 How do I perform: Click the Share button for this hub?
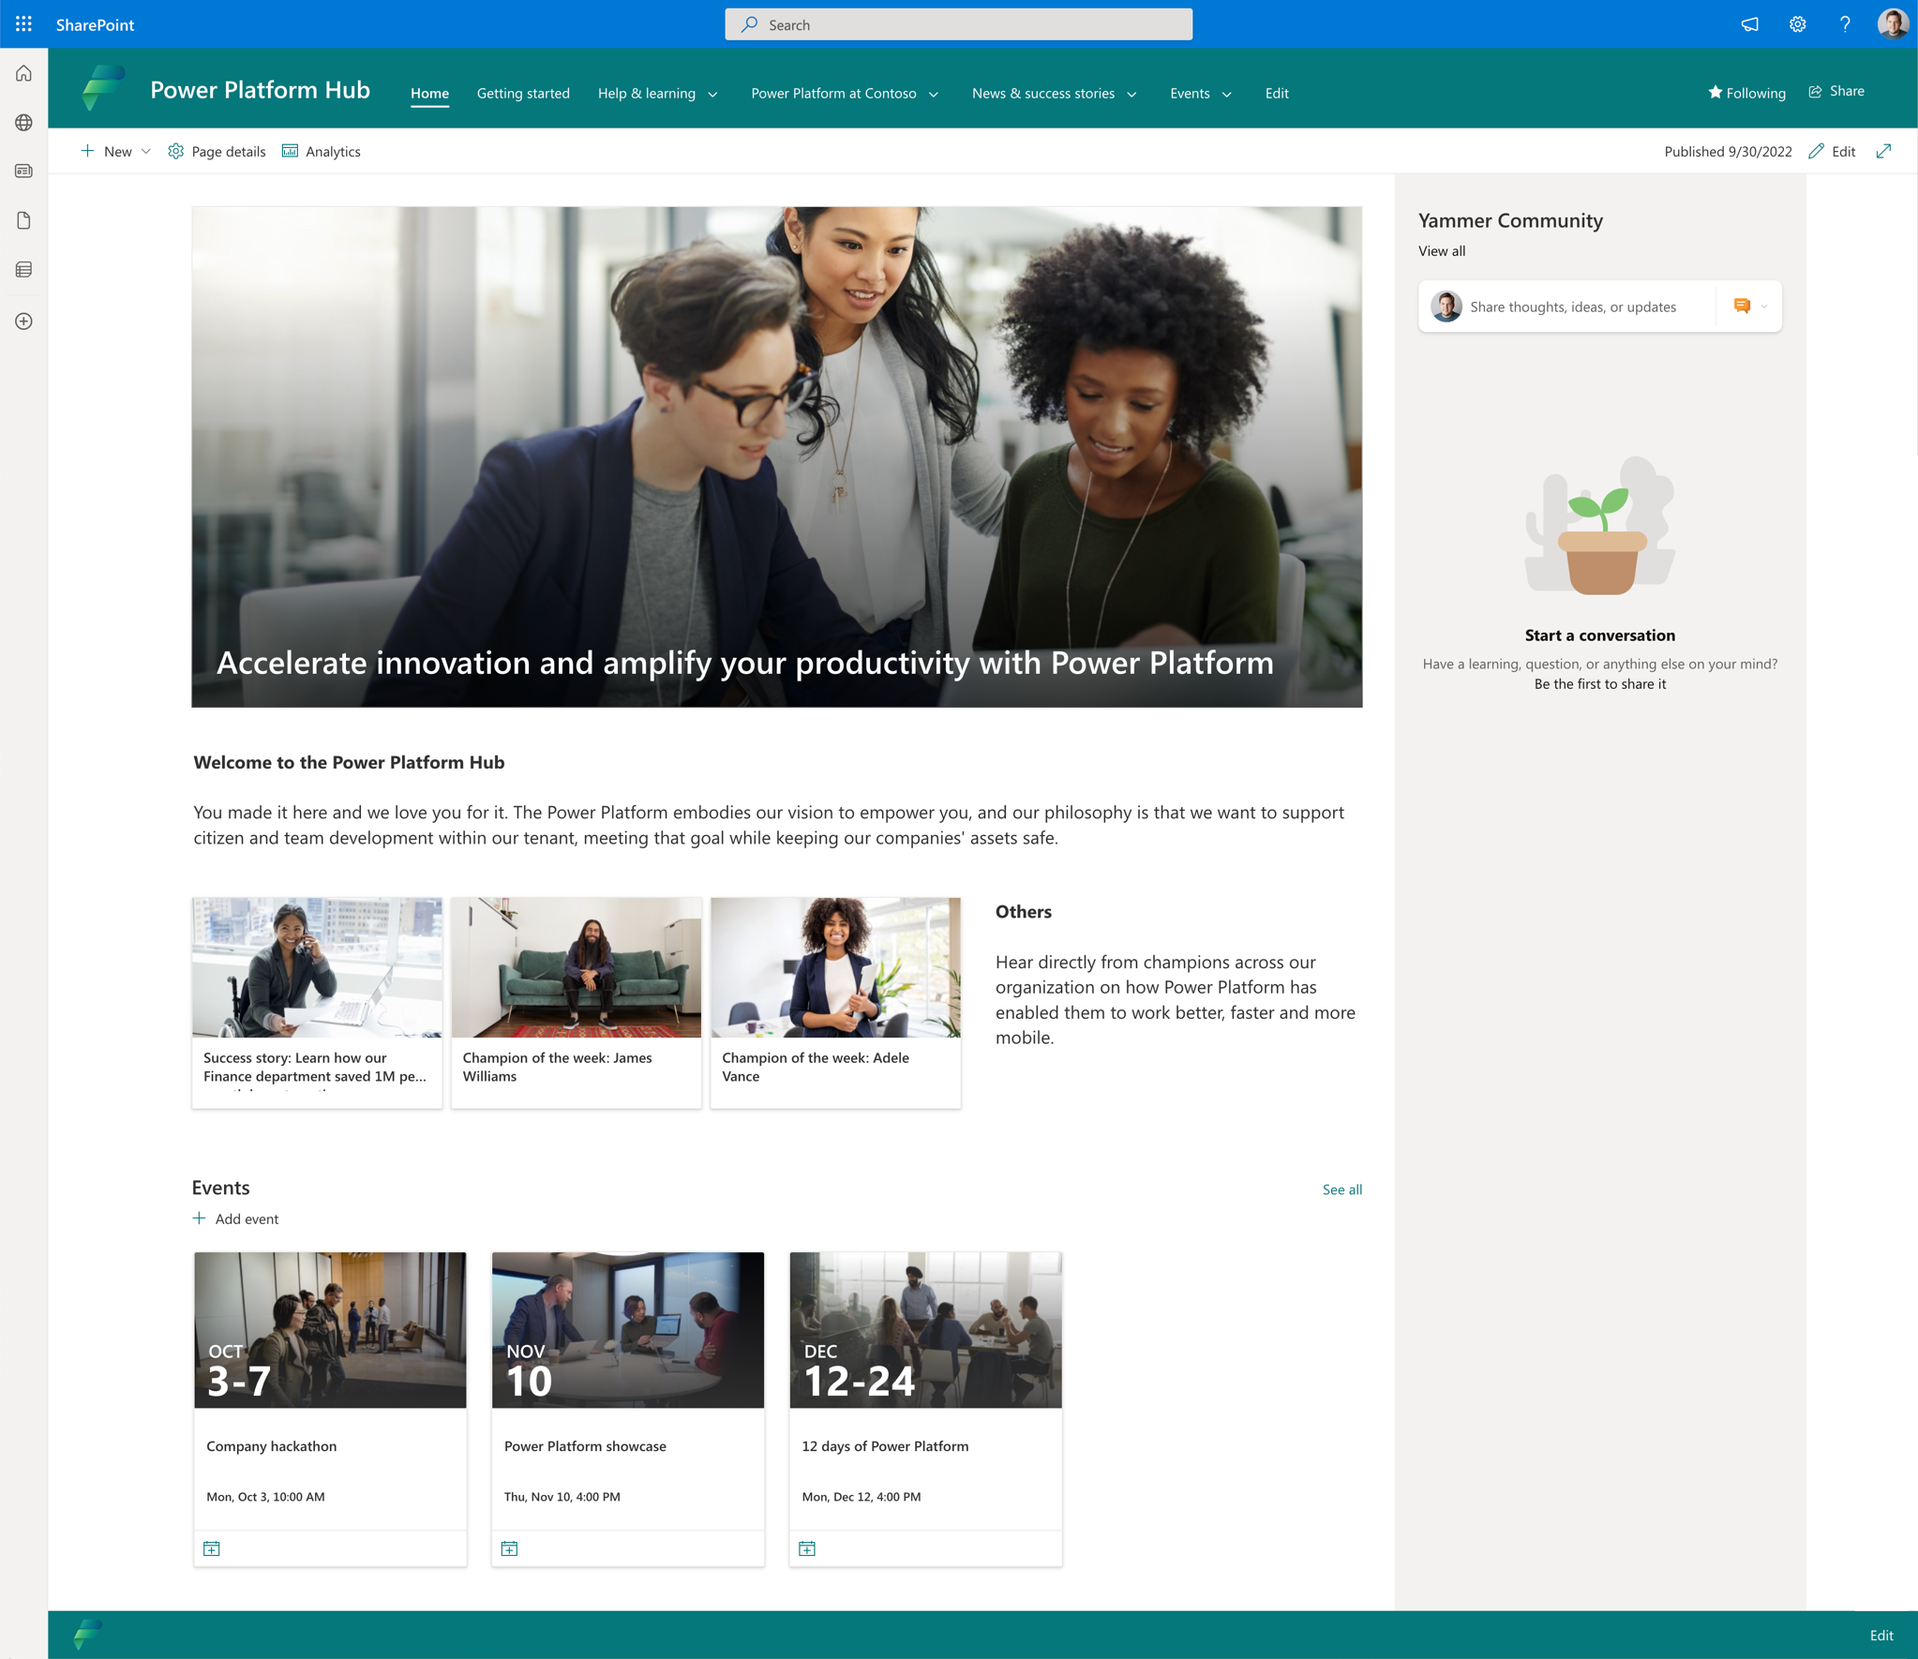point(1838,90)
